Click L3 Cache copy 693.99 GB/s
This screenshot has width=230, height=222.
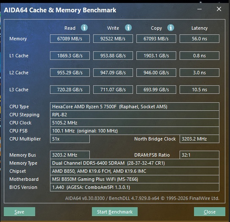(156, 90)
